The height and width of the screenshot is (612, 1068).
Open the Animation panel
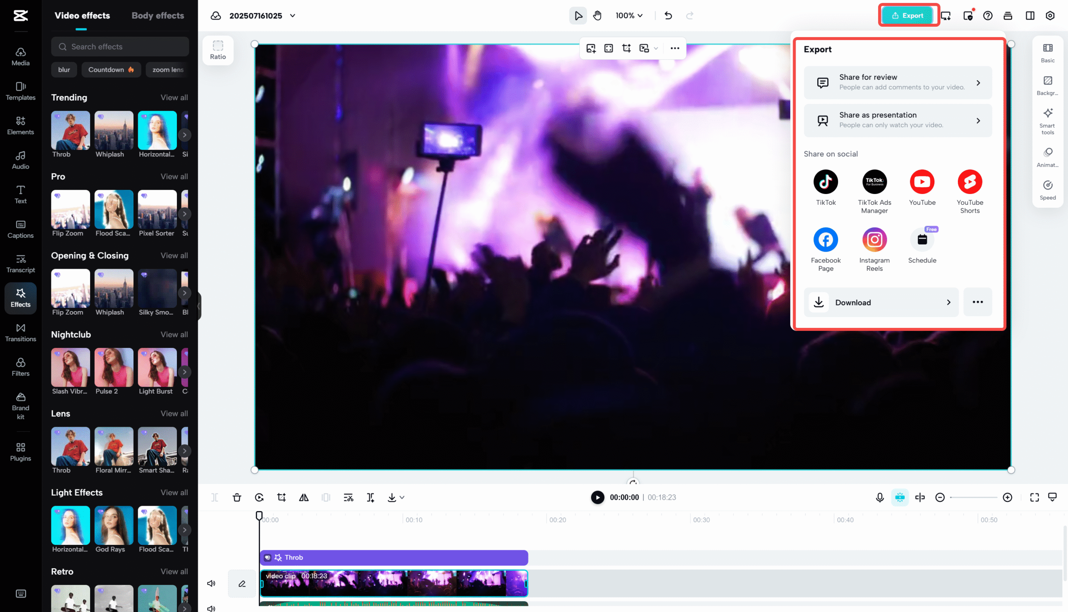coord(1048,157)
